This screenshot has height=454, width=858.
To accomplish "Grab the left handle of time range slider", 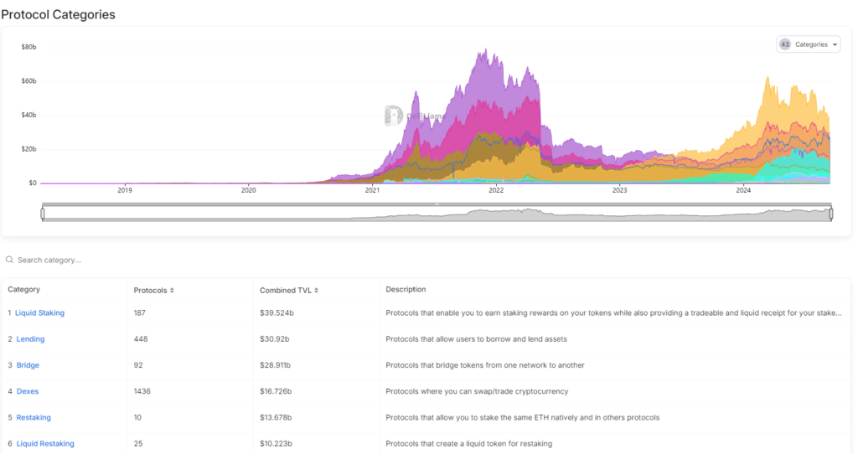I will 43,214.
